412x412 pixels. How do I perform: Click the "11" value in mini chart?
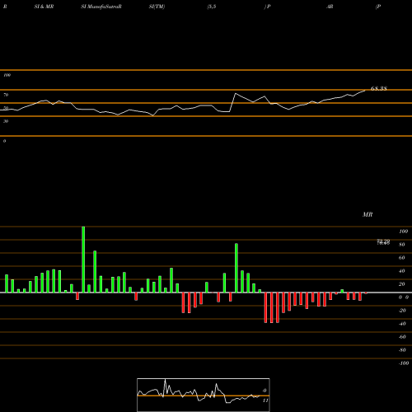pos(265,400)
